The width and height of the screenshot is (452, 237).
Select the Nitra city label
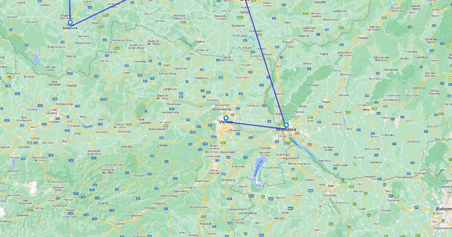pos(365,109)
